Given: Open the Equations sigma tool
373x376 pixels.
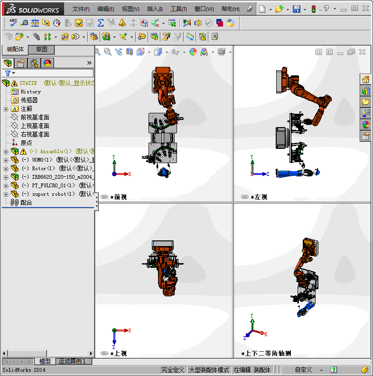Looking at the screenshot, I should pyautogui.click(x=100, y=23).
